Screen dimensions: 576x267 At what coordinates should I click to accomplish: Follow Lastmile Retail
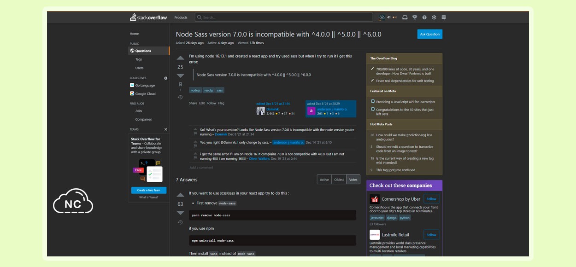pos(431,235)
